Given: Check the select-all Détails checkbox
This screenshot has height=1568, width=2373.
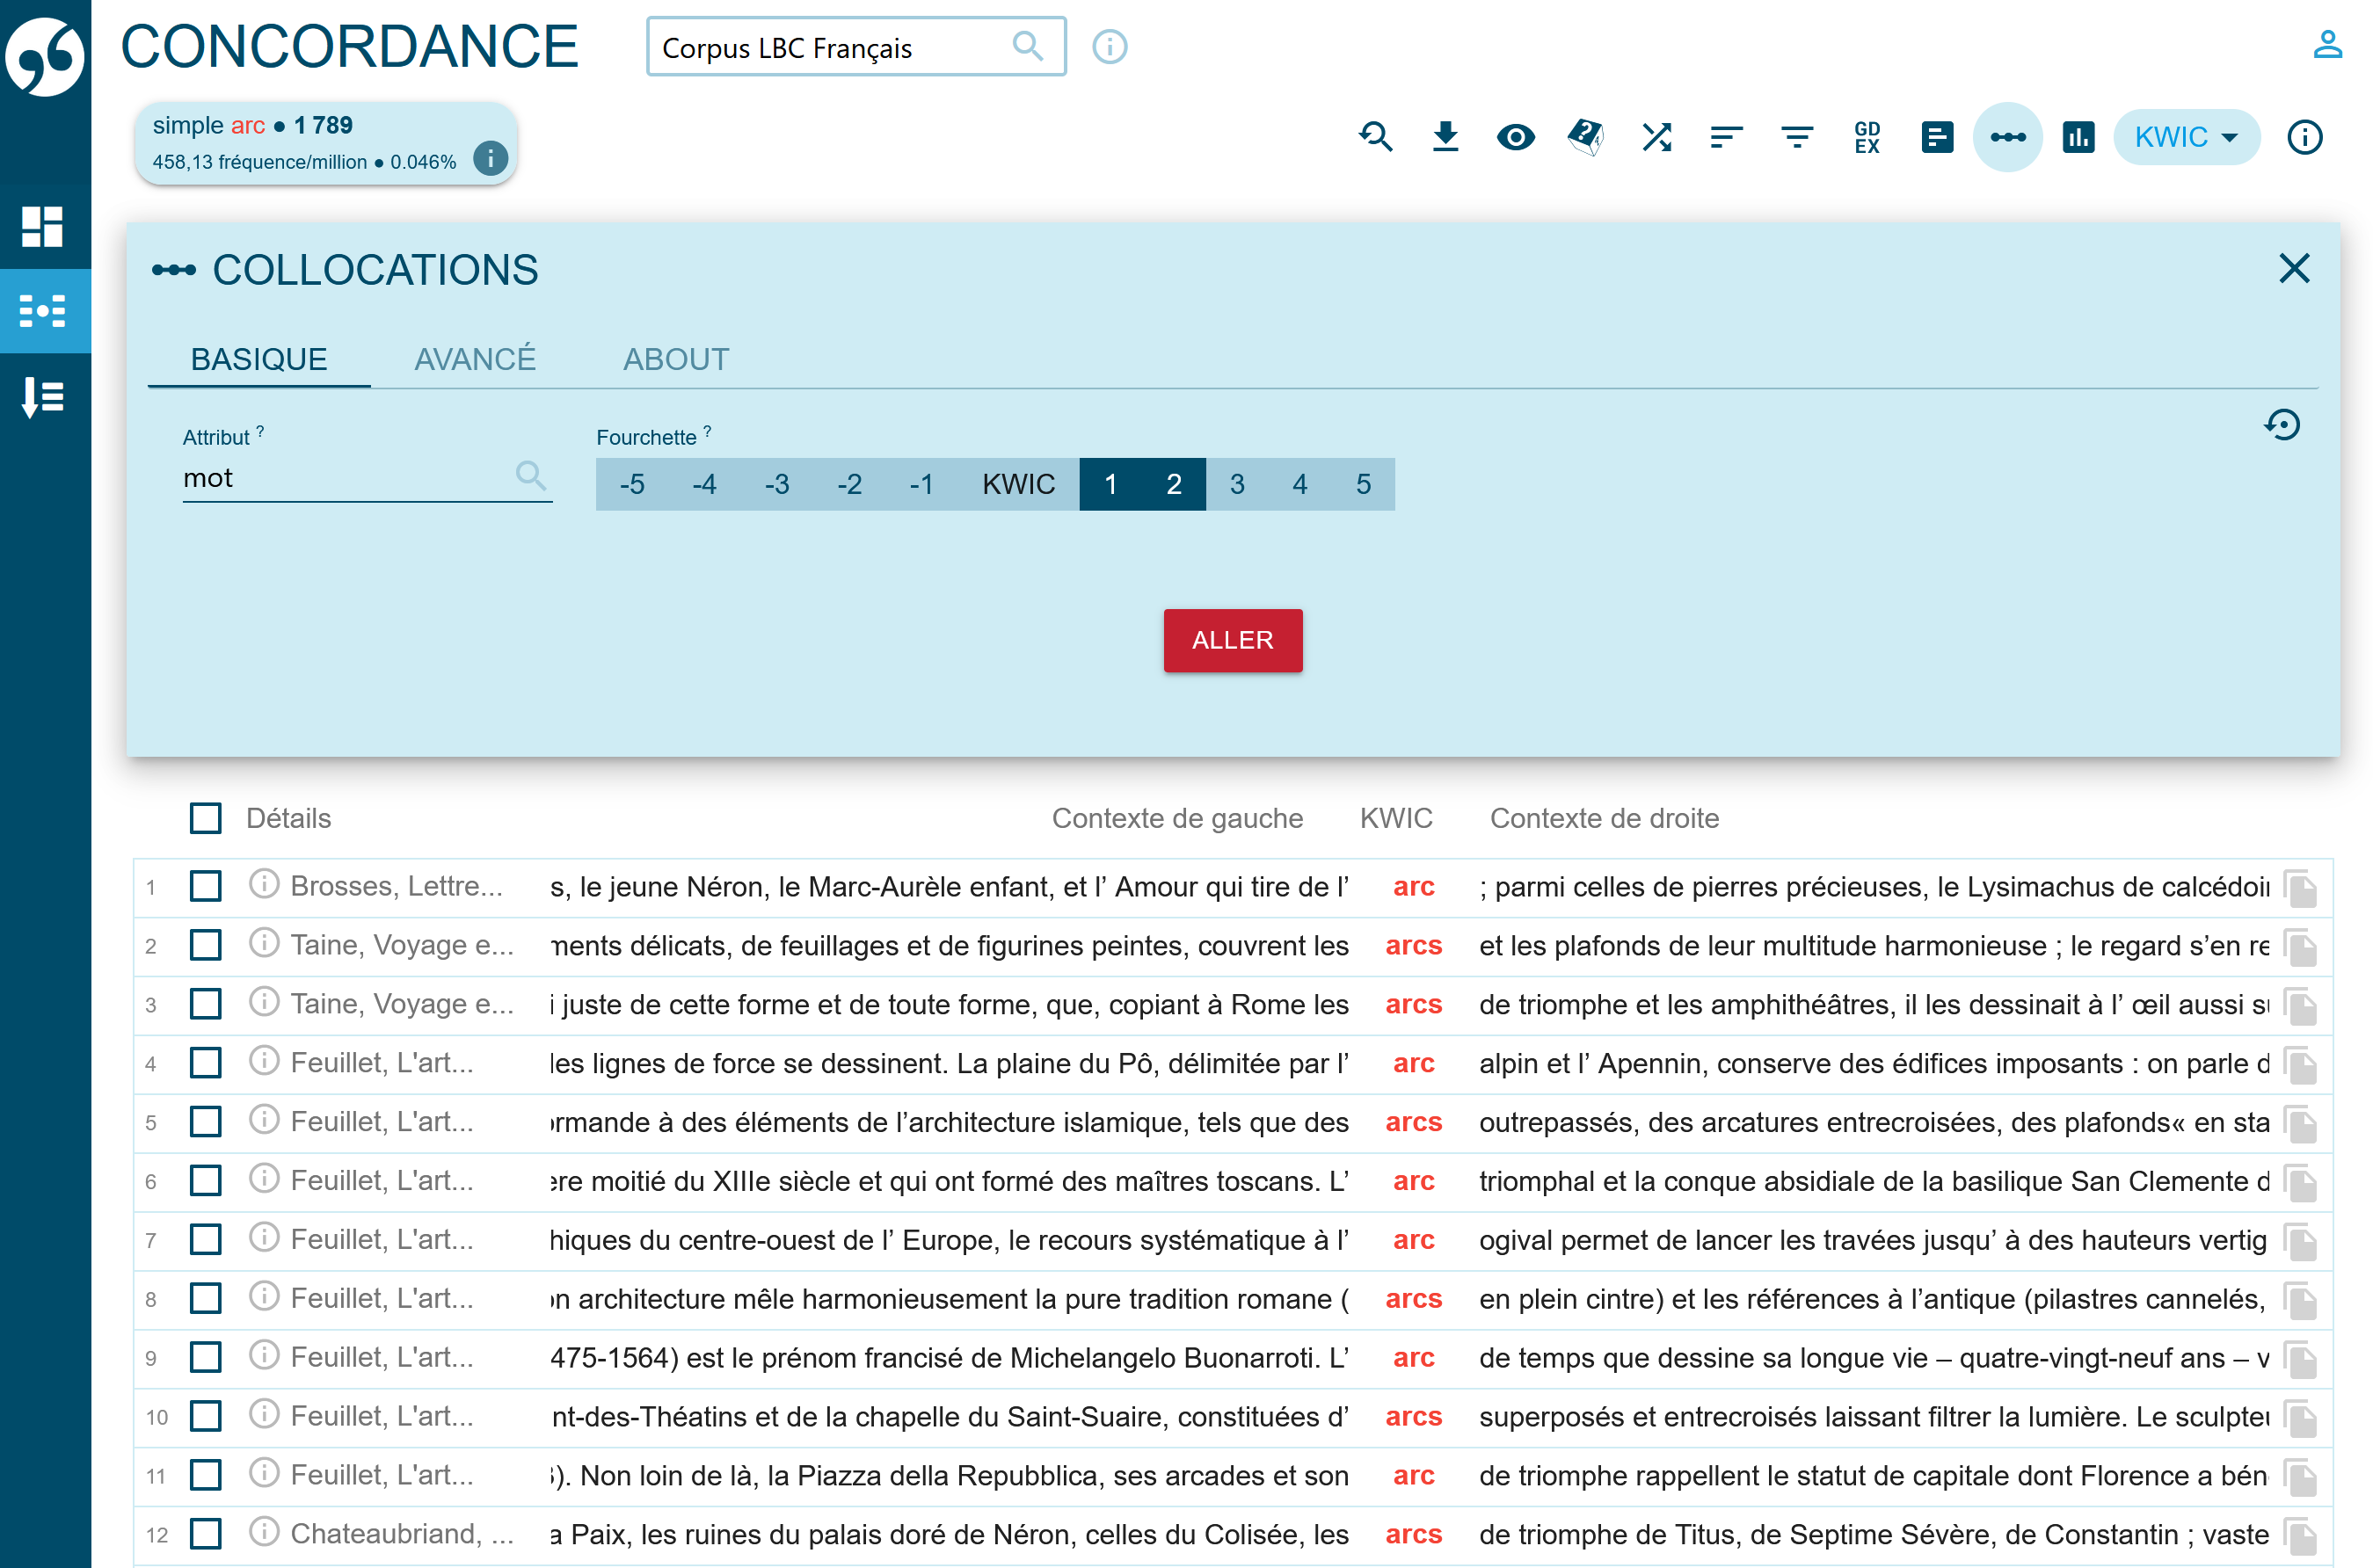Looking at the screenshot, I should pyautogui.click(x=206, y=819).
